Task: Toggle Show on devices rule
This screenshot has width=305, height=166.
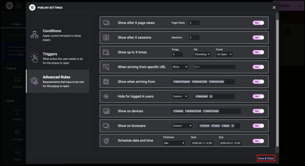Action: [258, 111]
